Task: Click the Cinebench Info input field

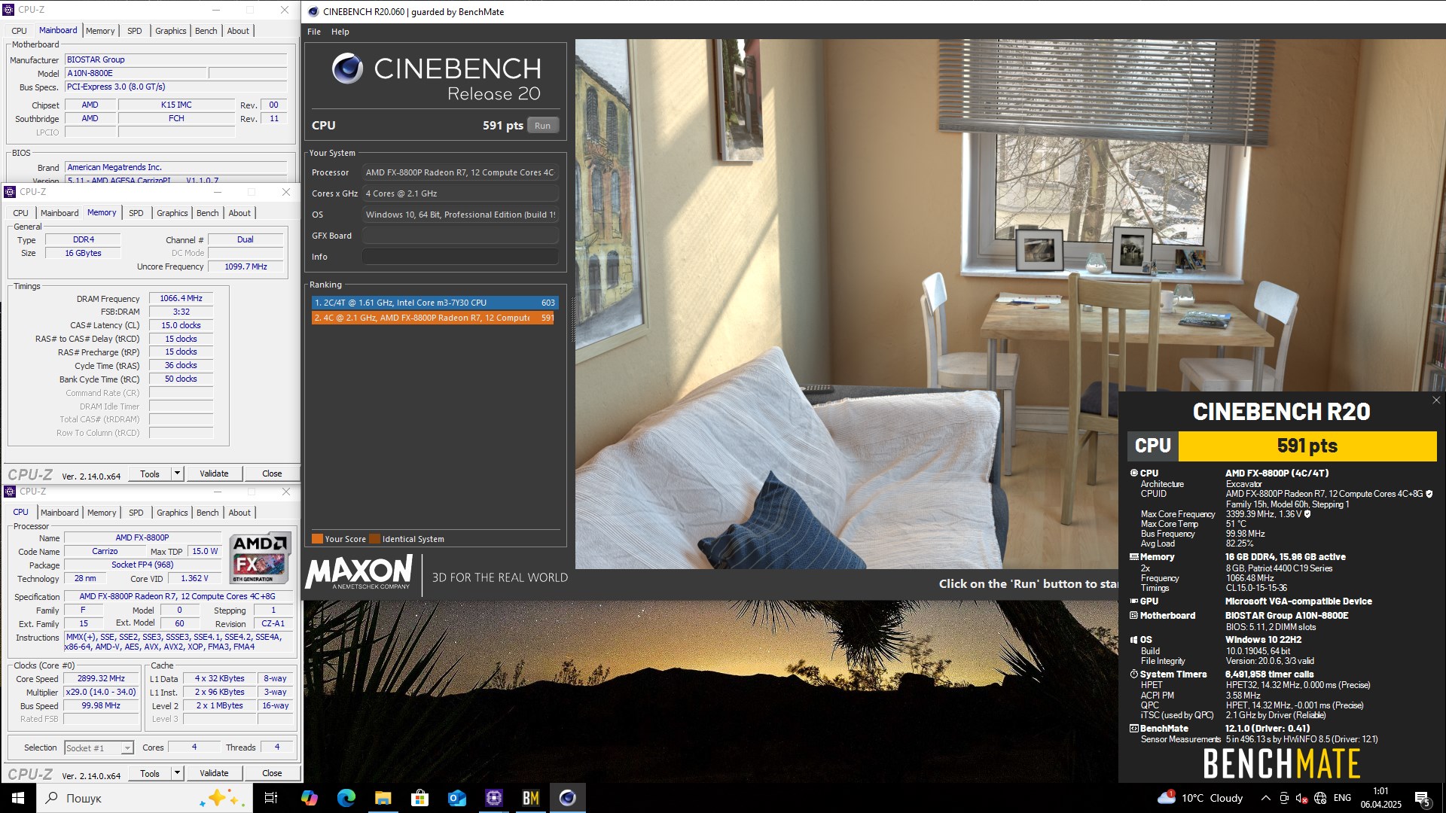Action: [x=460, y=257]
